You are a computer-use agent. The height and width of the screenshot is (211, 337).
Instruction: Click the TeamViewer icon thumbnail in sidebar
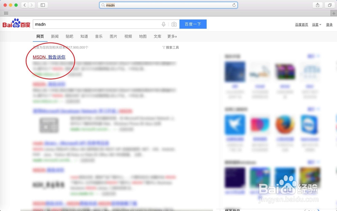(309, 124)
